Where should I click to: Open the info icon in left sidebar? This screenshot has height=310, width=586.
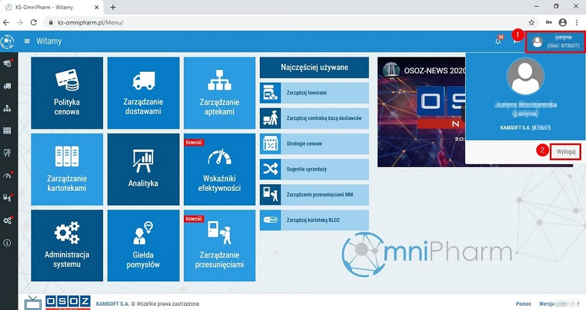[x=7, y=243]
